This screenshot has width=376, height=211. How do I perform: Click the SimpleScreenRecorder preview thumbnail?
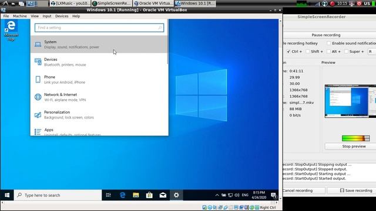pyautogui.click(x=350, y=101)
